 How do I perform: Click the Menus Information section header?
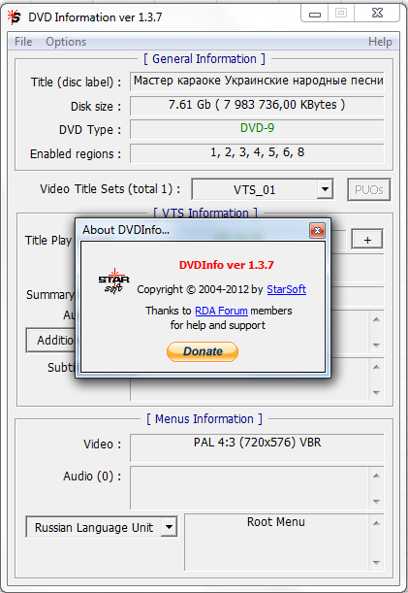click(x=204, y=419)
